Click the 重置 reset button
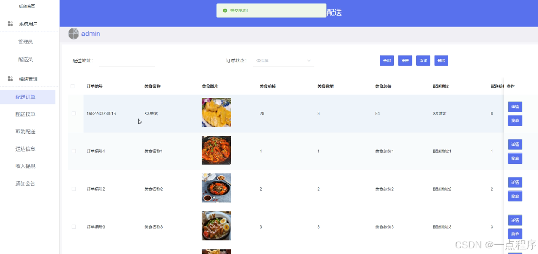The height and width of the screenshot is (254, 538). [x=405, y=61]
